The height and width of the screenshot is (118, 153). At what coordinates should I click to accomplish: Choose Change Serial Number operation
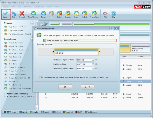(x=17, y=74)
